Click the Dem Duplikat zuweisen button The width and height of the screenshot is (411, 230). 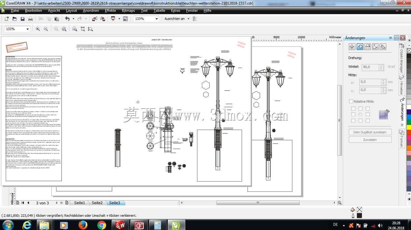(370, 132)
